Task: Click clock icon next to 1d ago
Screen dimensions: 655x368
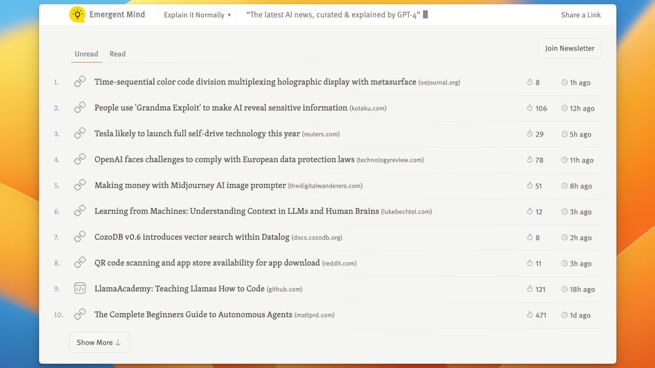Action: click(x=564, y=315)
